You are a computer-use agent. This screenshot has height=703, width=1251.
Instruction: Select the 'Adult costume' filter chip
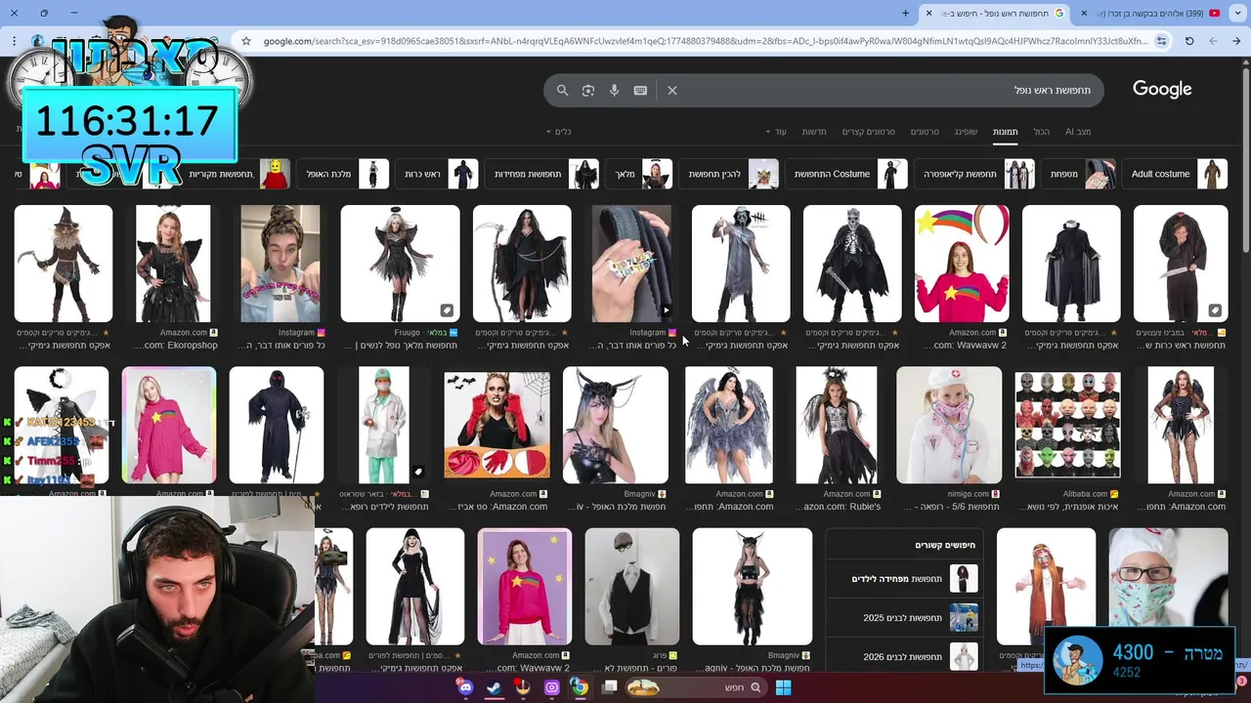1176,174
